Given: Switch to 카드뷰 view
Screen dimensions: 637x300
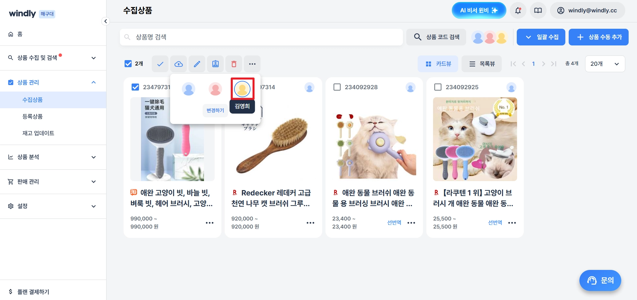Looking at the screenshot, I should click(x=438, y=64).
